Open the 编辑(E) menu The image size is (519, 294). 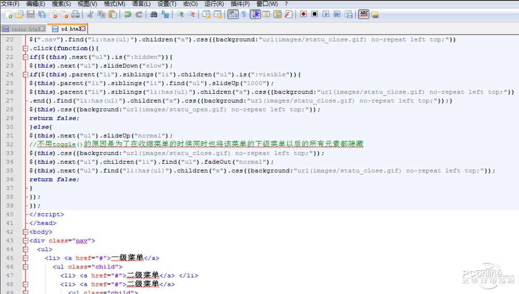click(x=35, y=4)
